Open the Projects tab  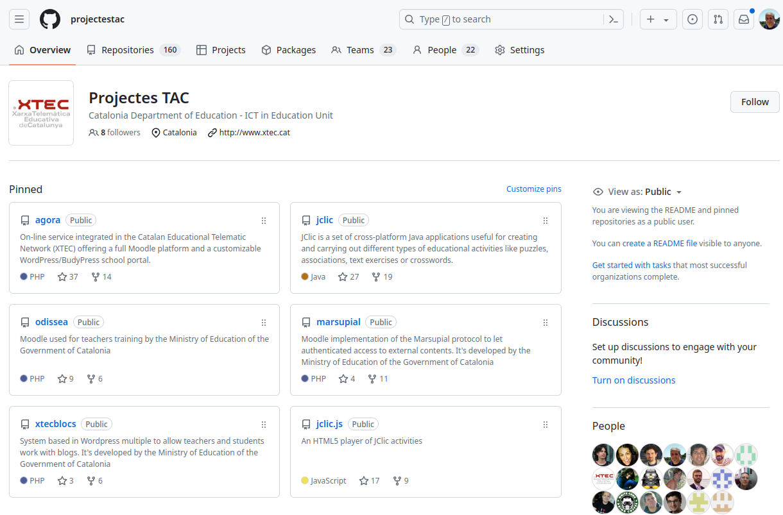point(221,50)
